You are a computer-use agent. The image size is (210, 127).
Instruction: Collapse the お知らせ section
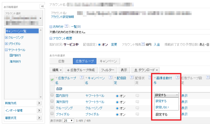tap(51, 27)
